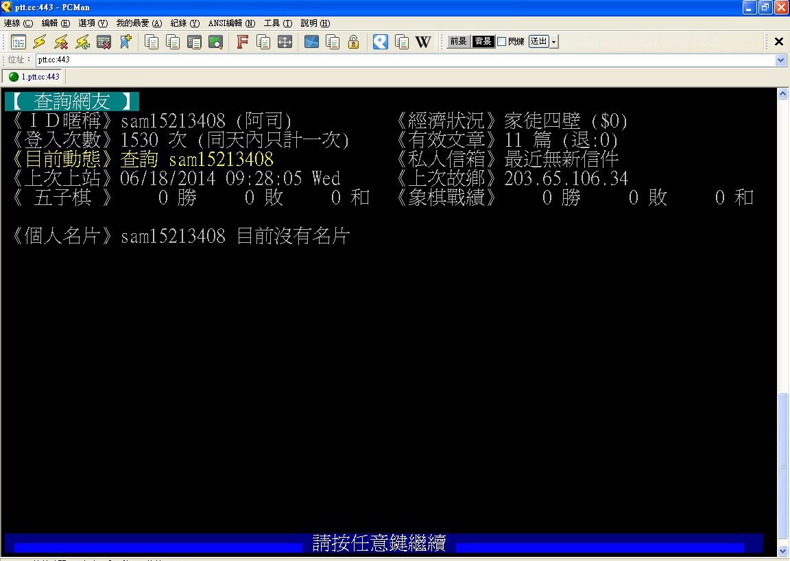Viewport: 790px width, 561px height.
Task: Restore down the PCMan window
Action: (765, 7)
